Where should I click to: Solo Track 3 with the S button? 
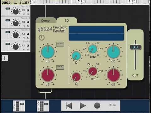[x=28, y=38]
